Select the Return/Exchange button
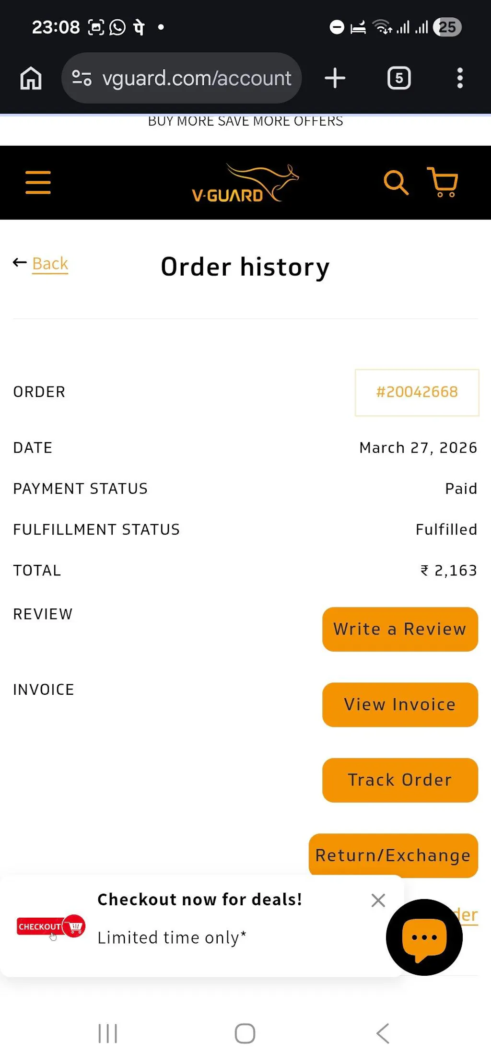Viewport: 491px width, 1064px height. click(x=393, y=855)
